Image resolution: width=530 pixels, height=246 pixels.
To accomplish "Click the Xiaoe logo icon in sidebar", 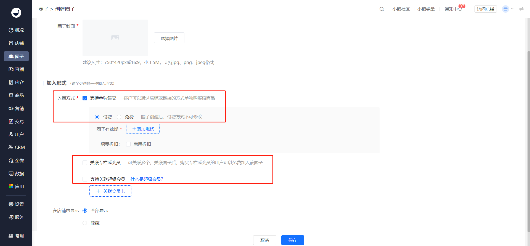I will click(x=16, y=12).
